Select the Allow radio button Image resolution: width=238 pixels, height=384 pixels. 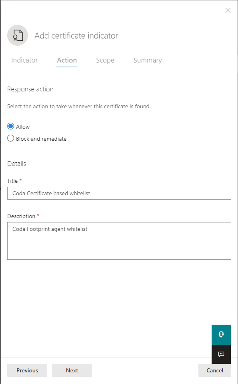coord(10,126)
